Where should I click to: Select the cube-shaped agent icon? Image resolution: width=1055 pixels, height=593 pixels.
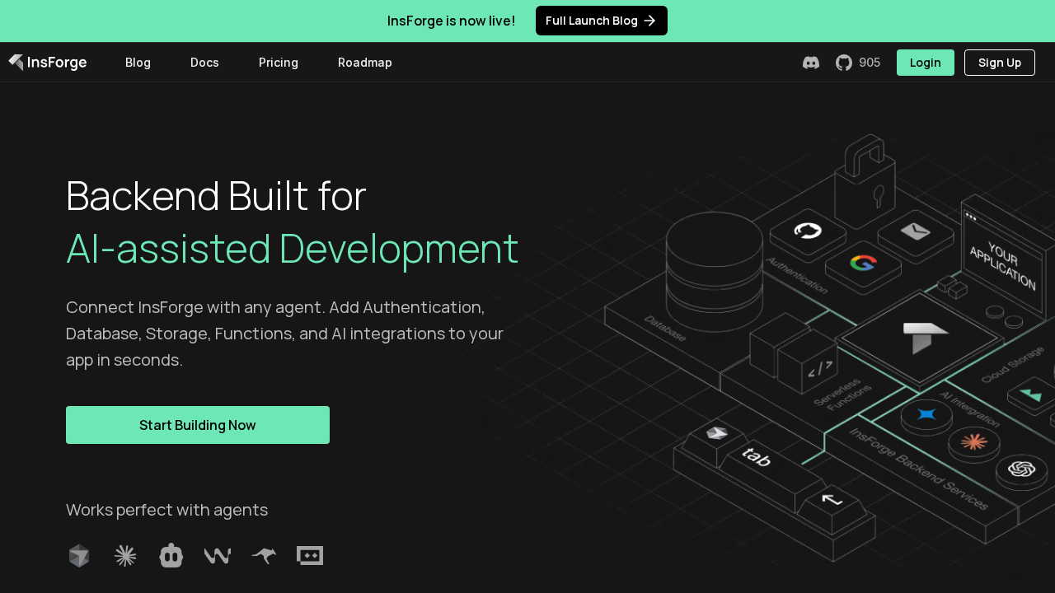[x=78, y=555]
